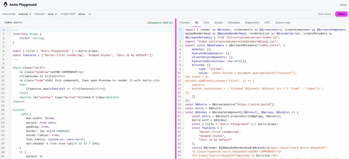349x159 pixels.
Task: Collapse the fold arrow at output line 24
Action: coord(183,128)
